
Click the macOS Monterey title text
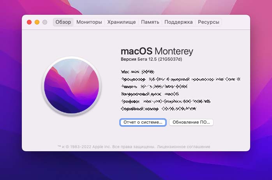[157, 51]
